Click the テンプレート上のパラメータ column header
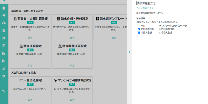 tap(173, 26)
